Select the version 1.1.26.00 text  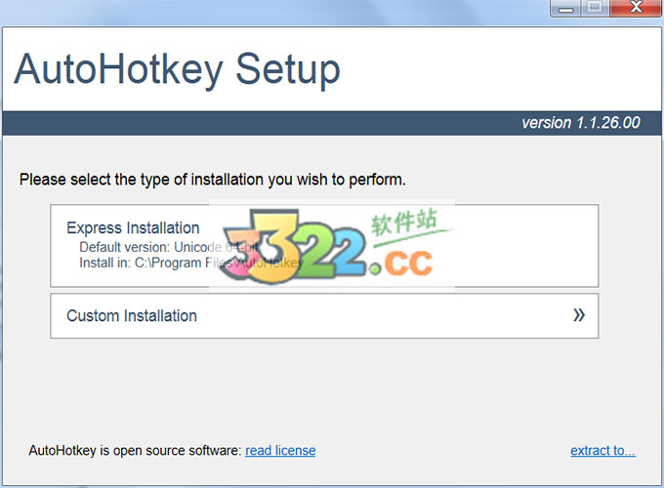(x=581, y=123)
